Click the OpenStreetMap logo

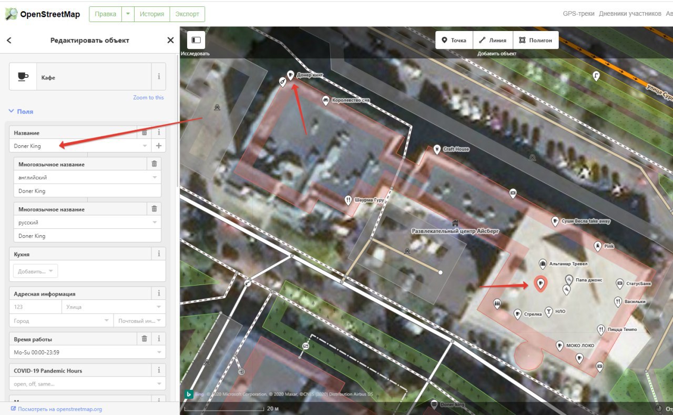coord(43,14)
